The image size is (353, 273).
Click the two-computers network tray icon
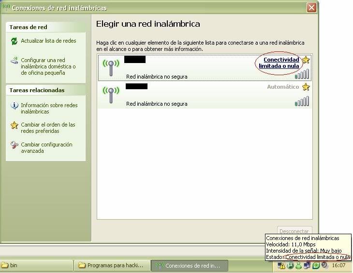pos(307,266)
